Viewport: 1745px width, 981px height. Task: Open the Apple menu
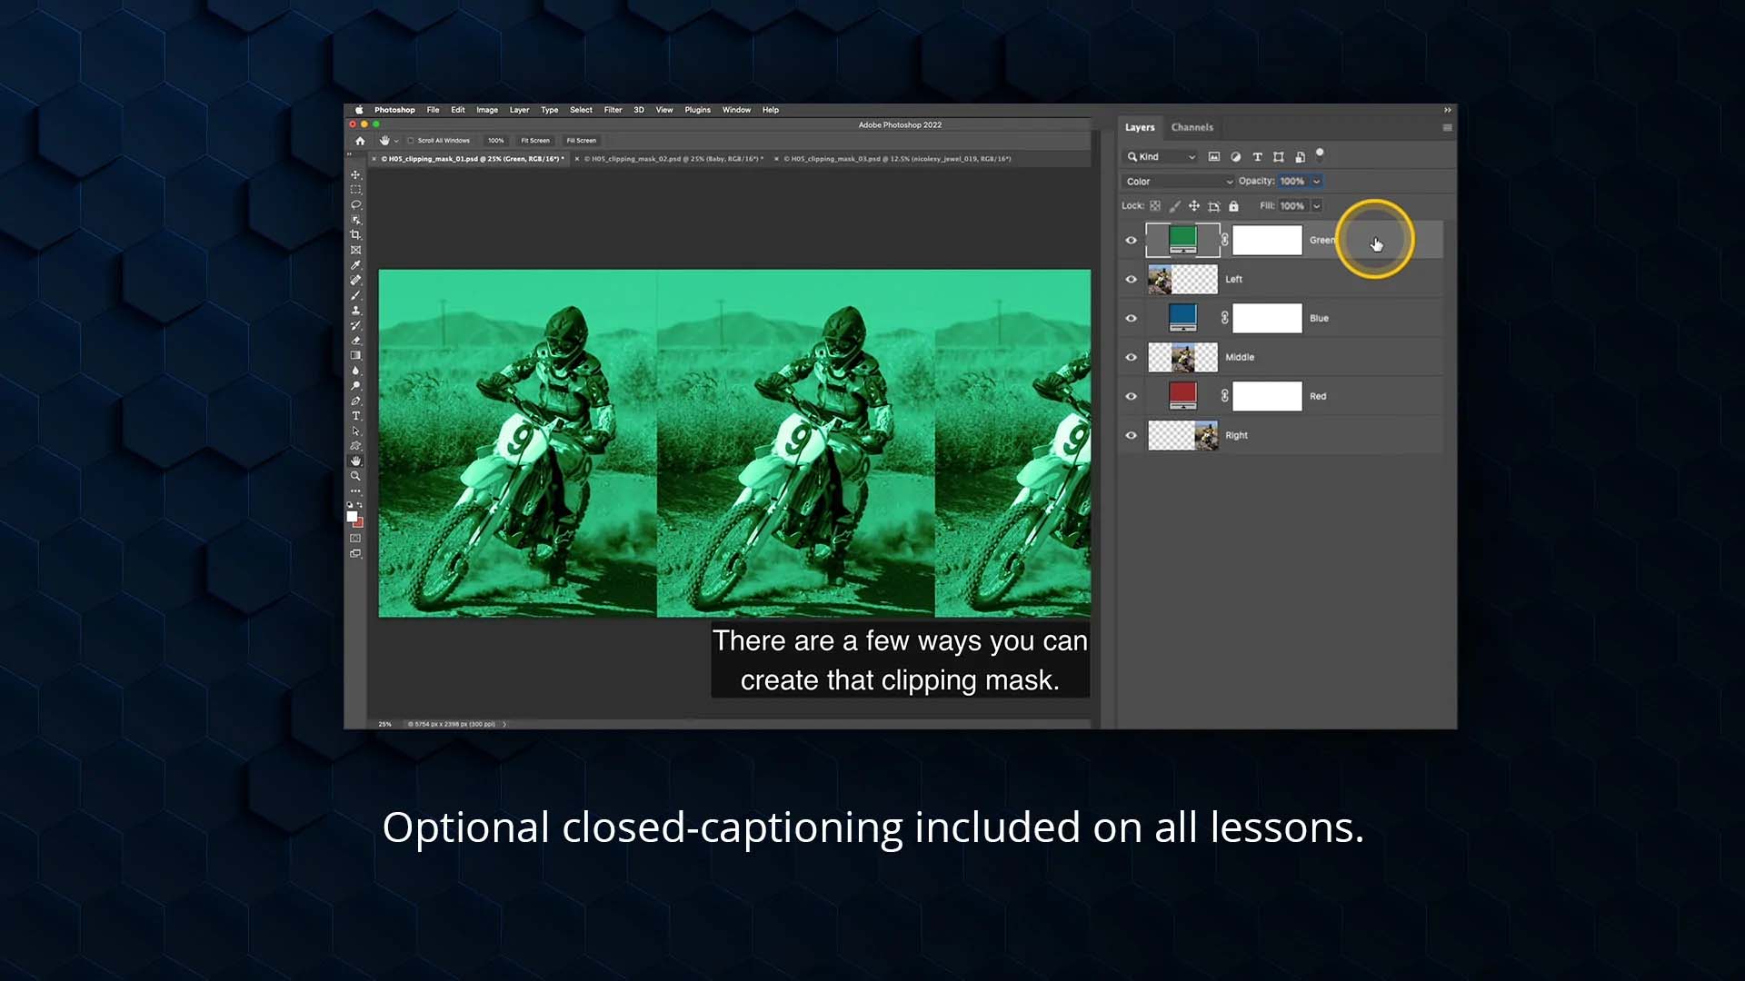tap(359, 110)
